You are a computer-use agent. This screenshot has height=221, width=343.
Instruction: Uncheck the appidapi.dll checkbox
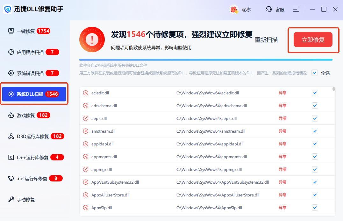pos(315,144)
